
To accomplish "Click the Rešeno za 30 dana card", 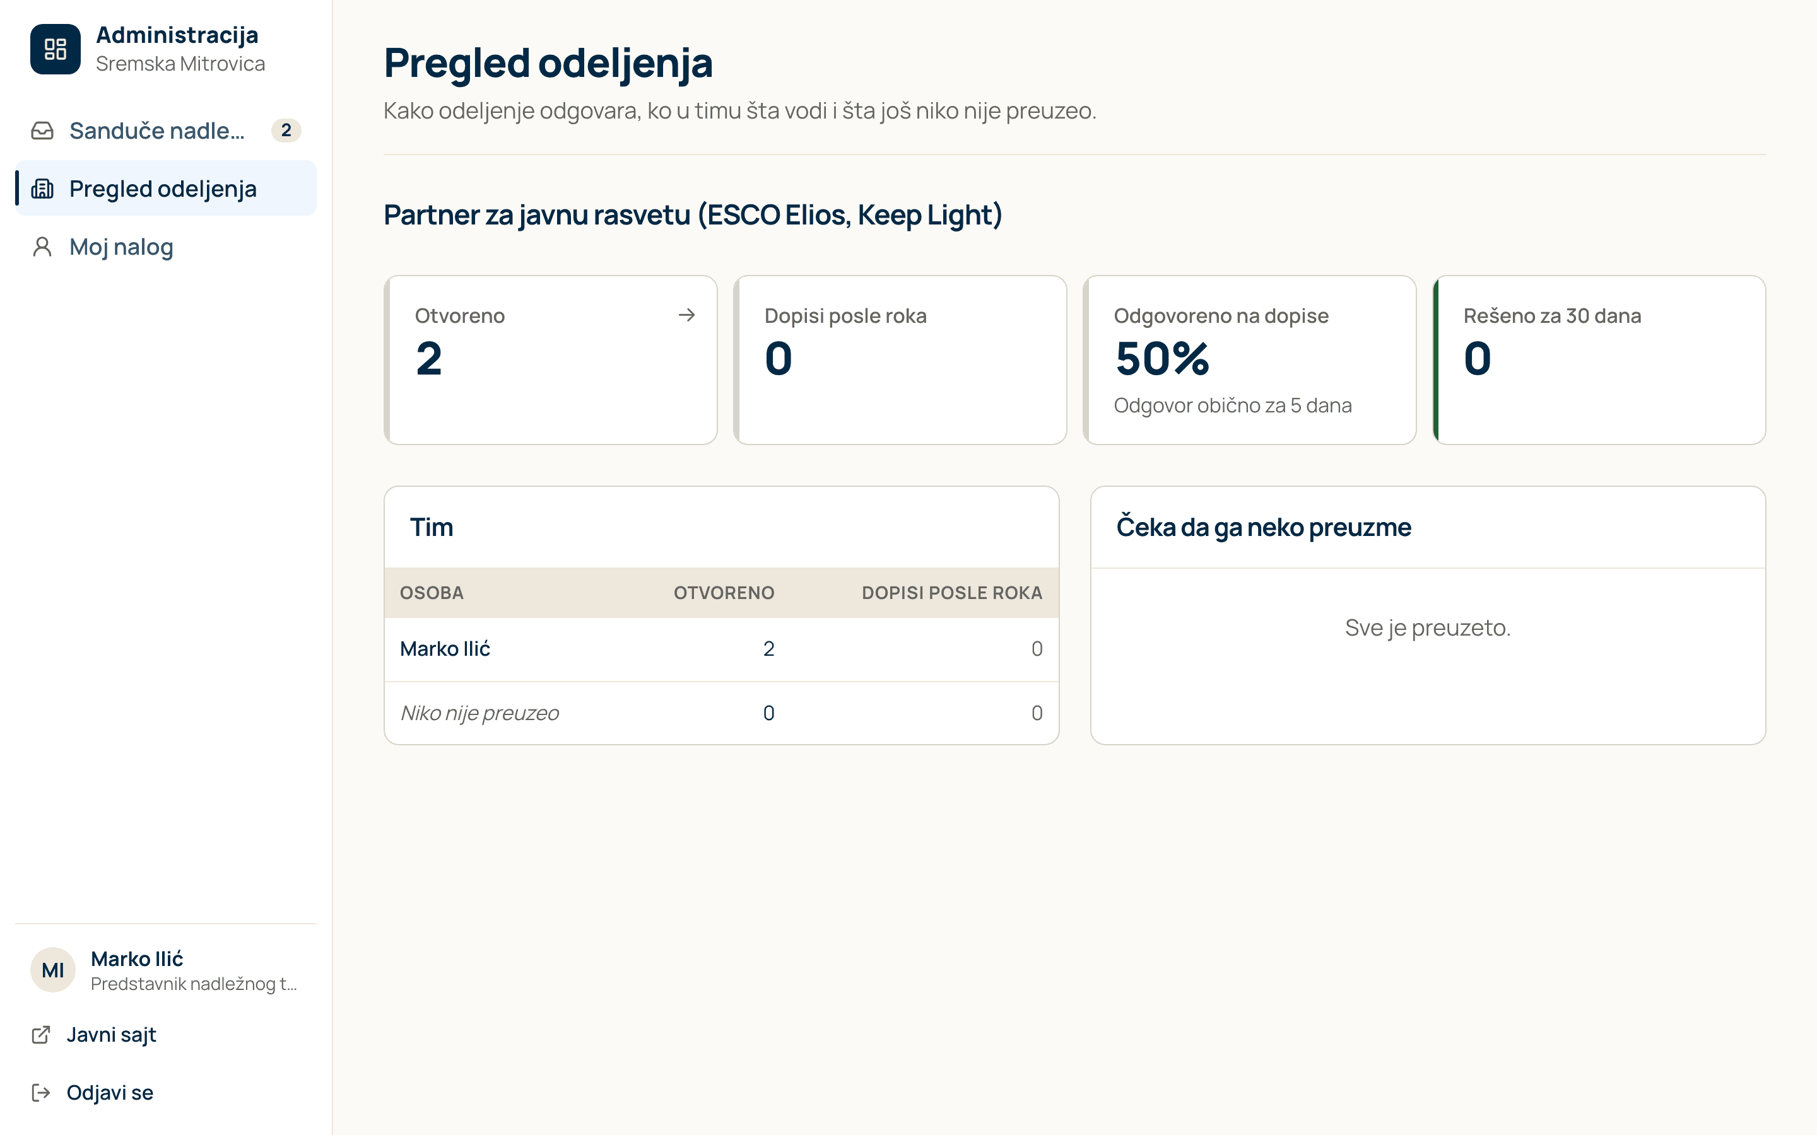I will pyautogui.click(x=1599, y=359).
